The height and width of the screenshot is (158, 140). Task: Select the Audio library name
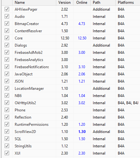20,17
